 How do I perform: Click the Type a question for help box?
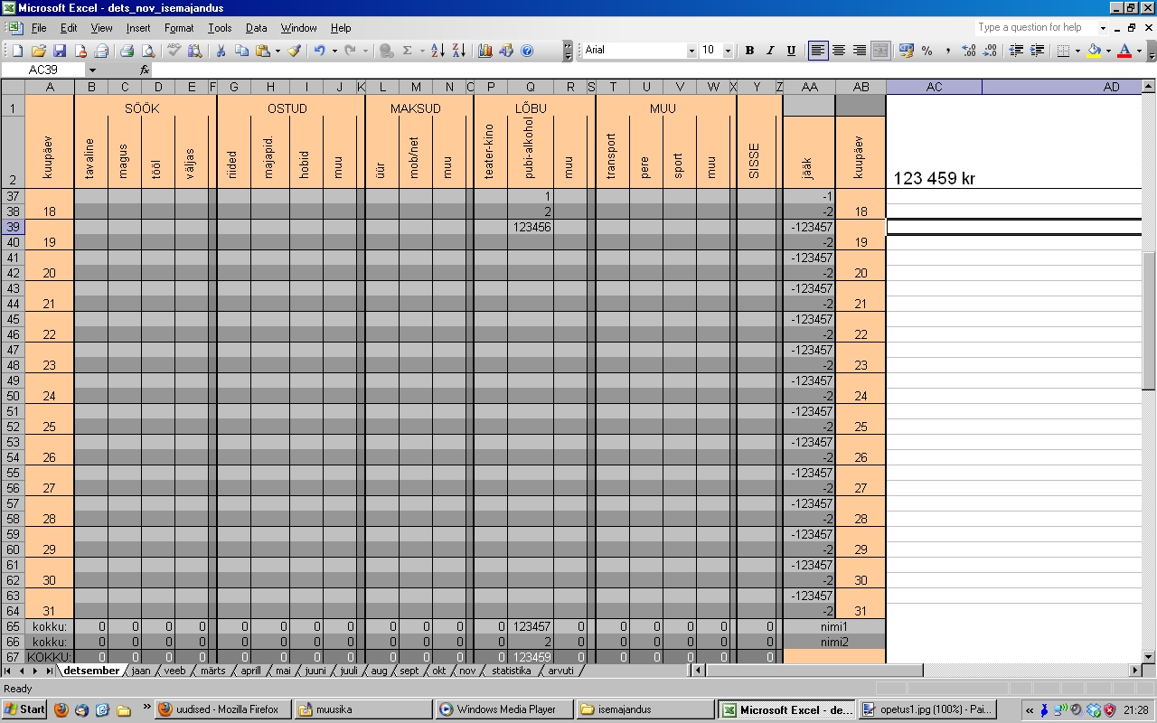pos(1036,27)
